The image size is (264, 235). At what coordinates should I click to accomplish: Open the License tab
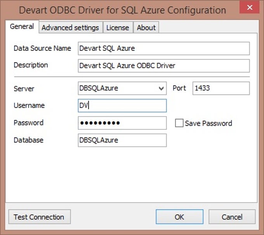click(x=118, y=27)
